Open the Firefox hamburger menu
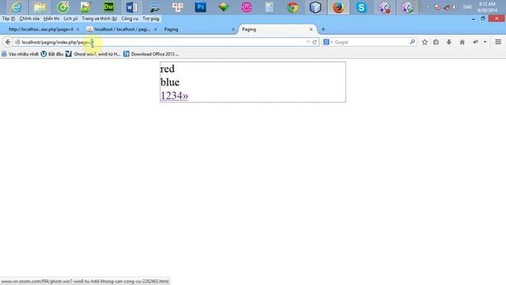The width and height of the screenshot is (506, 285). 498,42
